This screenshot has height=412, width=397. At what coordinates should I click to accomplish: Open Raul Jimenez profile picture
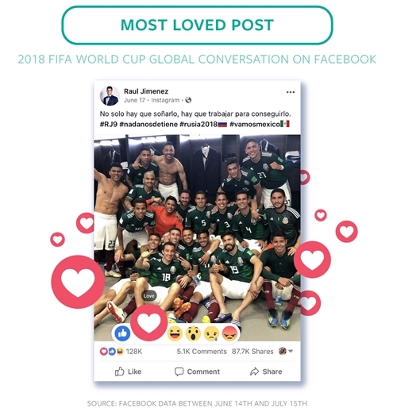(x=109, y=95)
